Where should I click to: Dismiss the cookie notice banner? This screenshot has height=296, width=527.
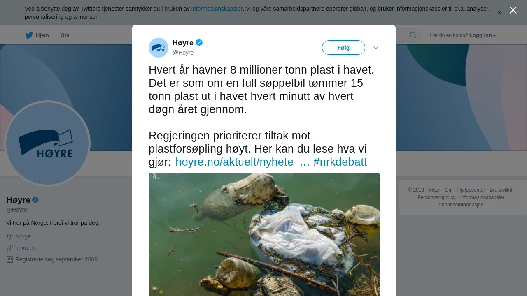tap(499, 13)
